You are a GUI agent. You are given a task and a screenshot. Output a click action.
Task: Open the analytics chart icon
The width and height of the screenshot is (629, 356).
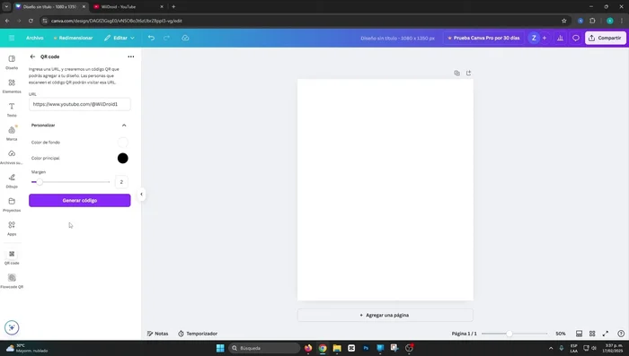coord(560,38)
